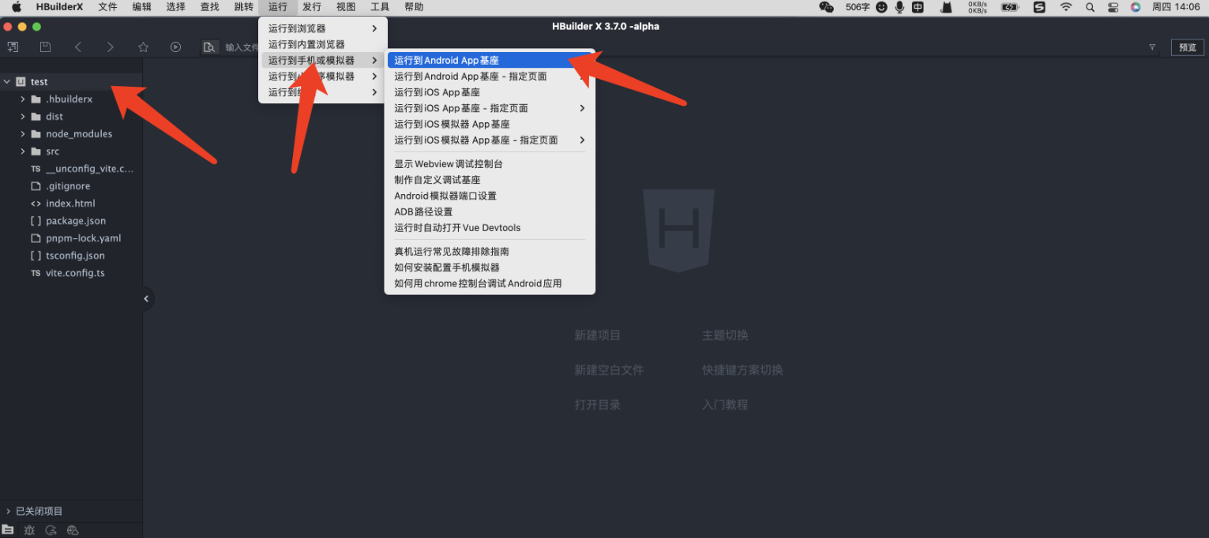
Task: Click the filter funnel icon near 预览
Action: tap(1152, 47)
